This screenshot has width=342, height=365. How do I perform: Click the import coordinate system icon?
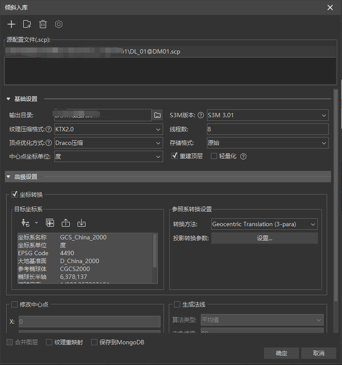point(81,223)
